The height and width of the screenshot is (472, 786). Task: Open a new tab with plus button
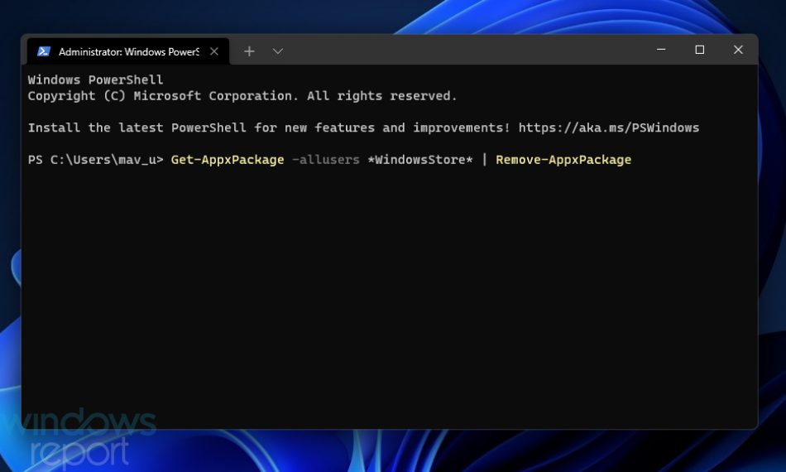point(249,51)
